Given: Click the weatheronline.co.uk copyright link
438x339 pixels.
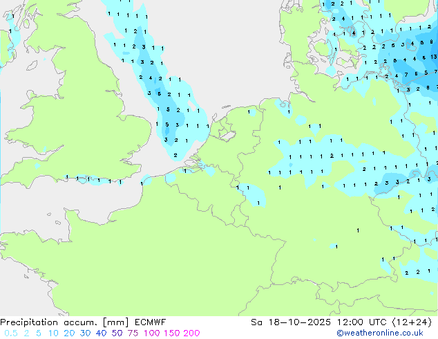Looking at the screenshot, I should [x=380, y=333].
